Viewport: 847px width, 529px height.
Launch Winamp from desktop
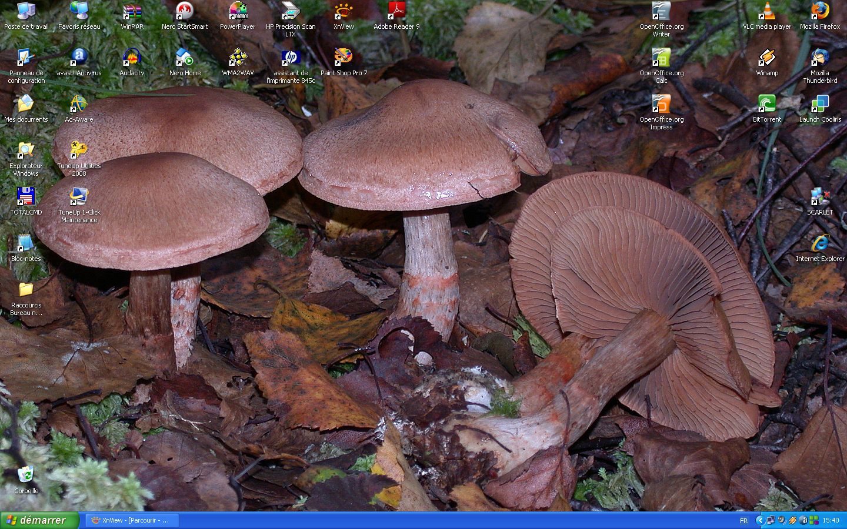(x=767, y=62)
